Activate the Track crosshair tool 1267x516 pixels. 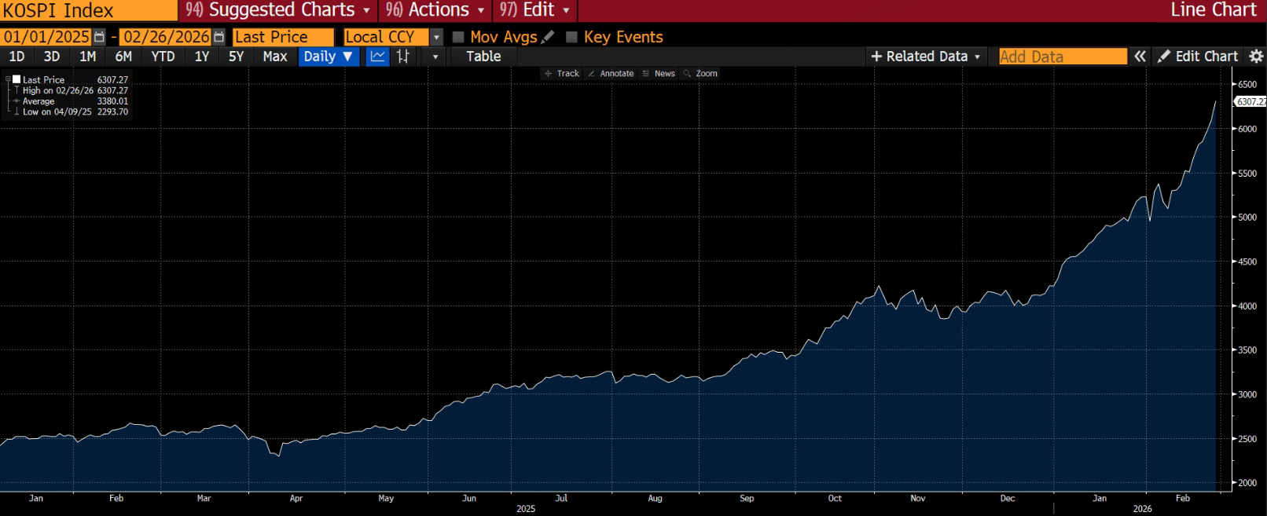(x=561, y=74)
